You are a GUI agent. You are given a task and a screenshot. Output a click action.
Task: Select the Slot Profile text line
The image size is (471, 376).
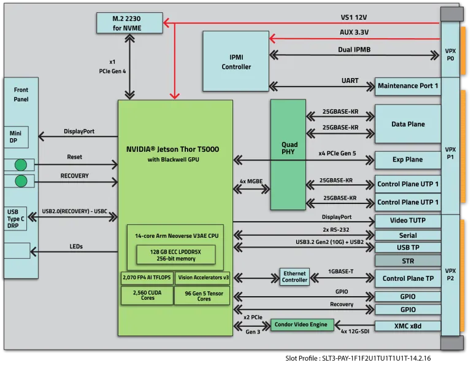coord(358,358)
